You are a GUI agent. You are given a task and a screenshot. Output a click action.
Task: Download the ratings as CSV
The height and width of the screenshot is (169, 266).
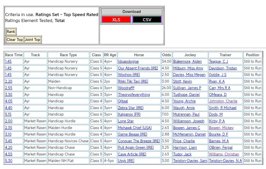[x=147, y=20]
